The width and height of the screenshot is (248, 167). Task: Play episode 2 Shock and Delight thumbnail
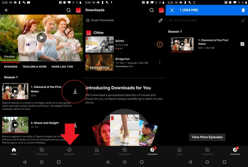pos(15,125)
